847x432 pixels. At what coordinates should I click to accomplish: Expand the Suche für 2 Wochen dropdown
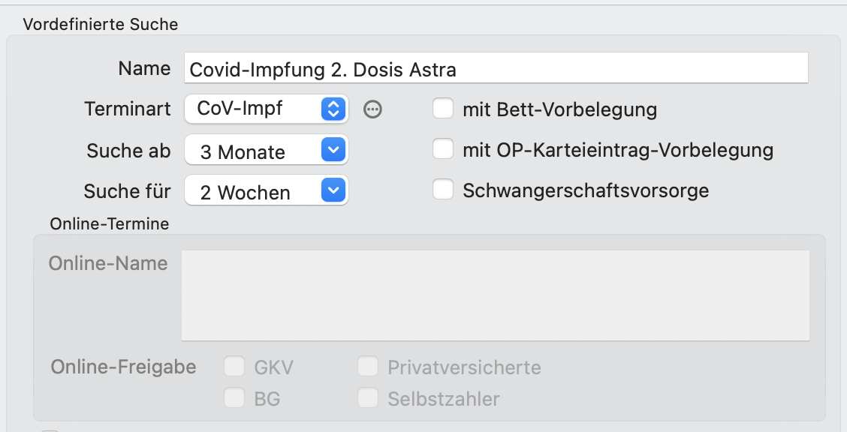coord(267,190)
